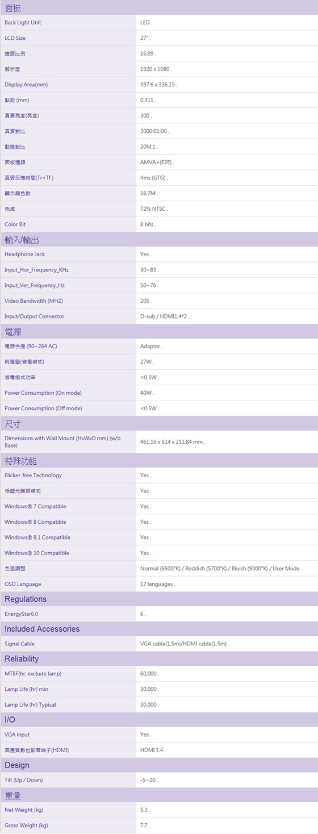Select Power Consumption (On mode) label
This screenshot has width=318, height=834.
coord(43,393)
